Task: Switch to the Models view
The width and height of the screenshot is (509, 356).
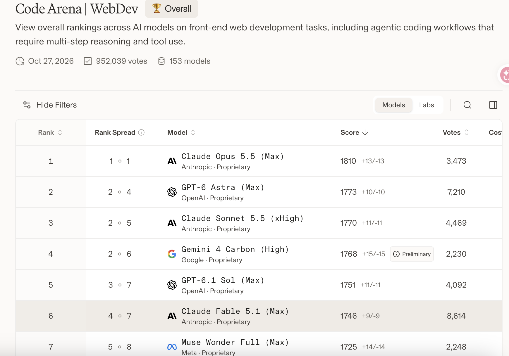Action: (393, 105)
